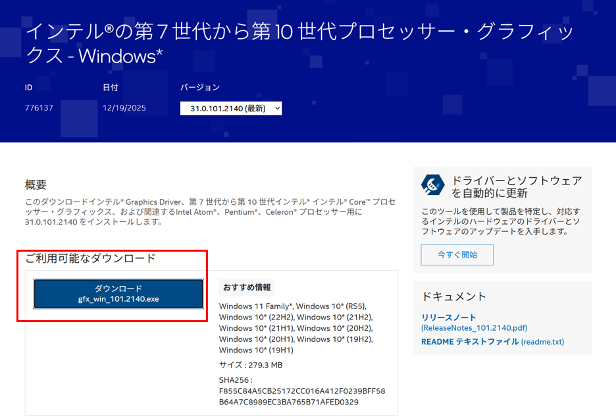616x419 pixels.
Task: Click the ドキュメント heading
Action: pos(453,296)
